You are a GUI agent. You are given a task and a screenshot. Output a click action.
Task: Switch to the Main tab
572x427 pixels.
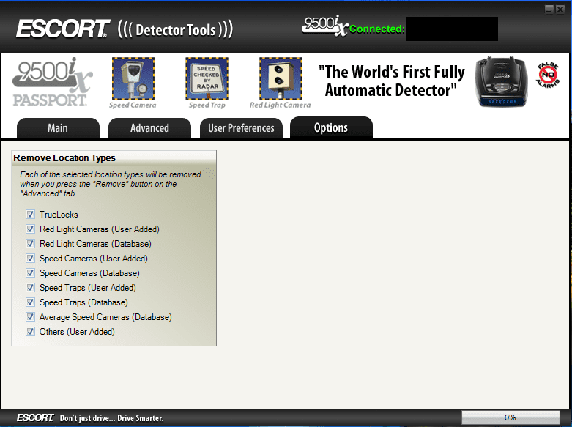pos(58,127)
